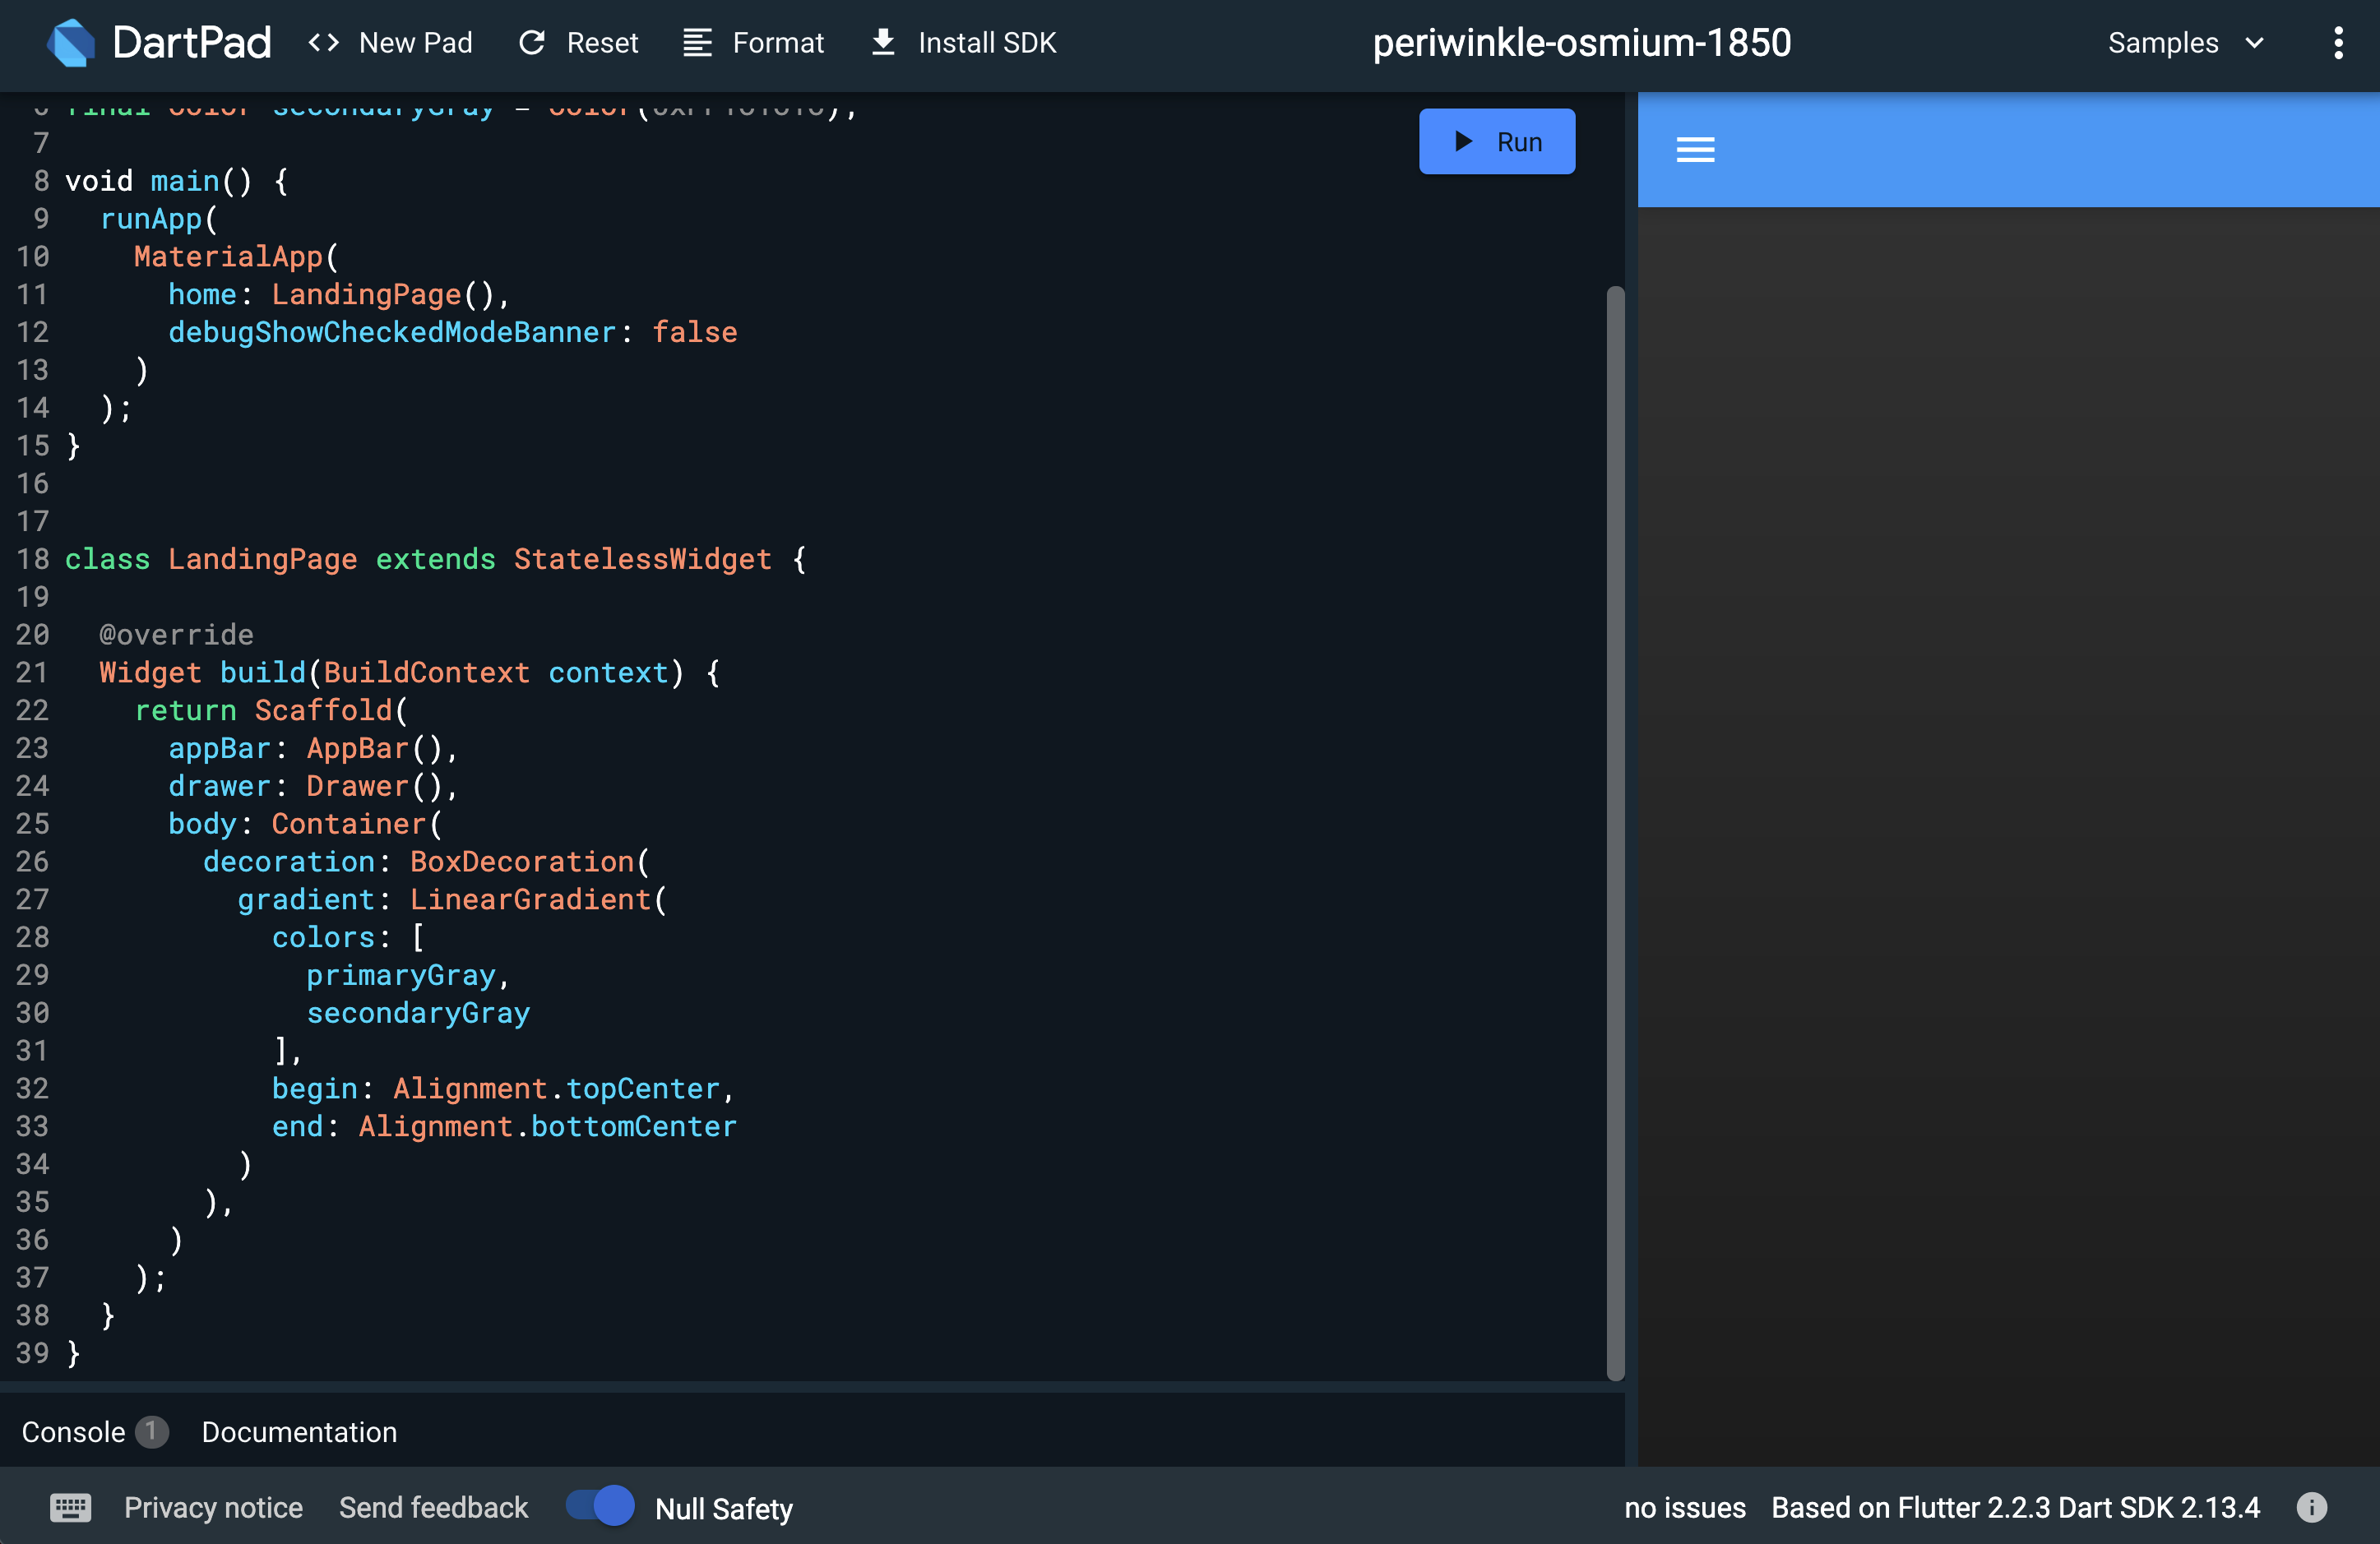The image size is (2380, 1544).
Task: Select the Documentation tab
Action: (x=299, y=1433)
